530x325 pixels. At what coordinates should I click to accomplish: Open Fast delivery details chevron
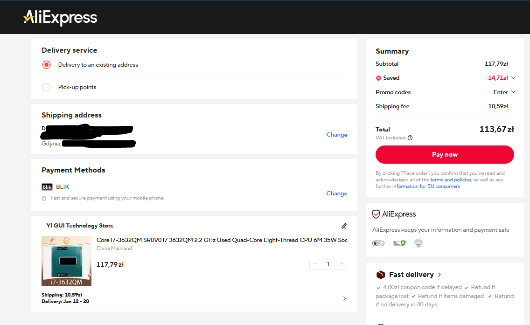tap(439, 275)
